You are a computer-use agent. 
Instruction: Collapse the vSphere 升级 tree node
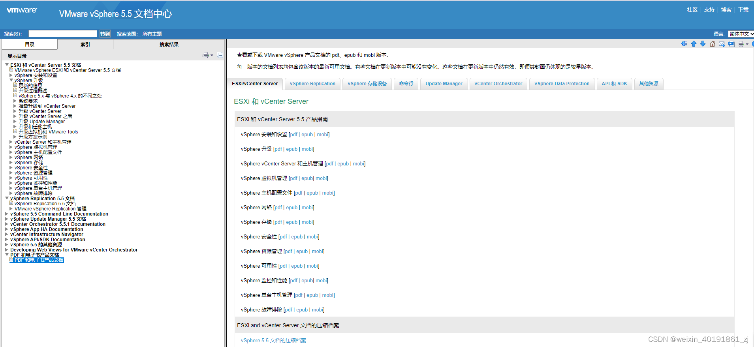click(x=11, y=80)
